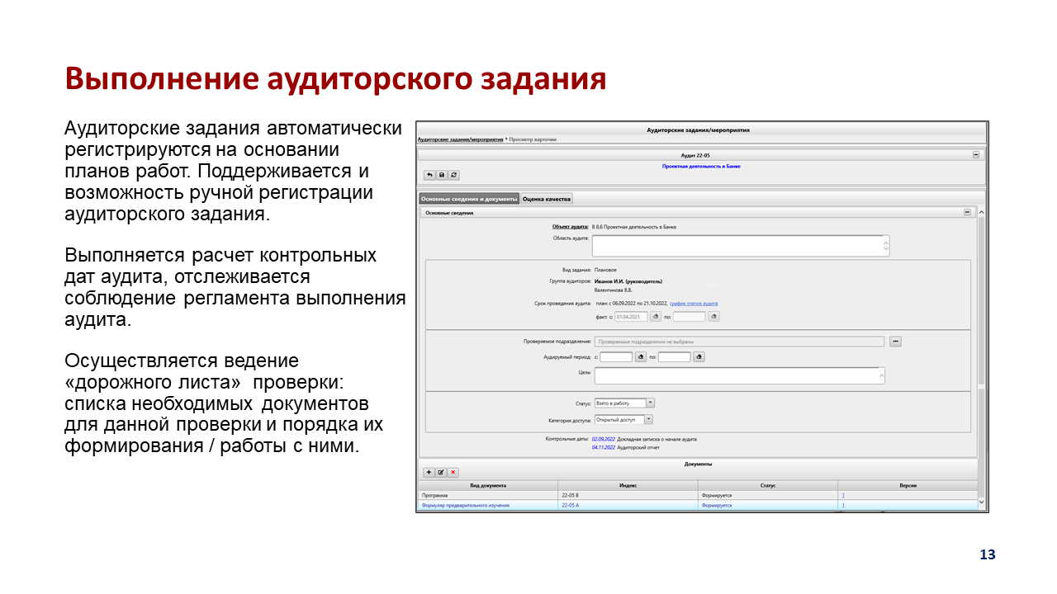Sort by Вид документа column header
The height and width of the screenshot is (594, 1057).
[488, 486]
